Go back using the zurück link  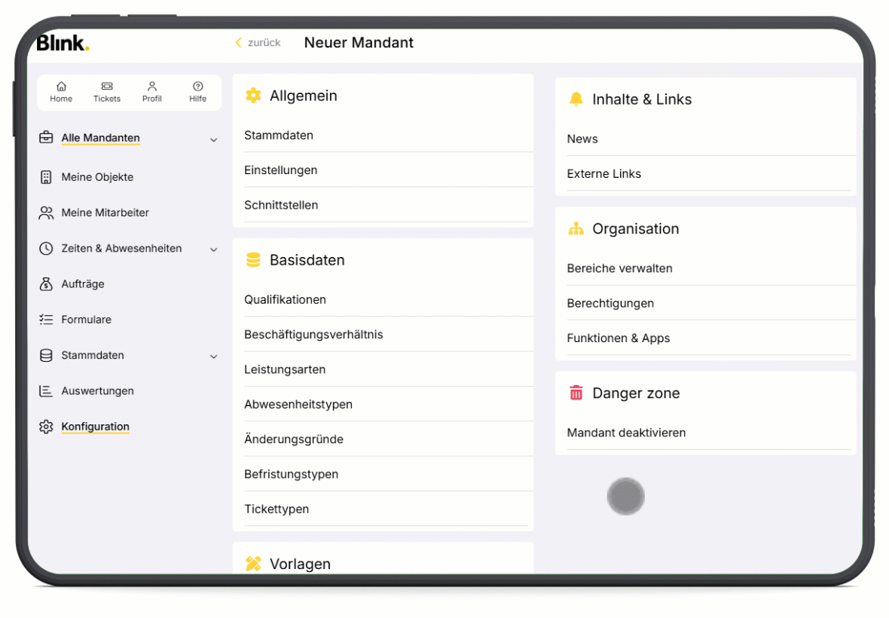tap(258, 43)
